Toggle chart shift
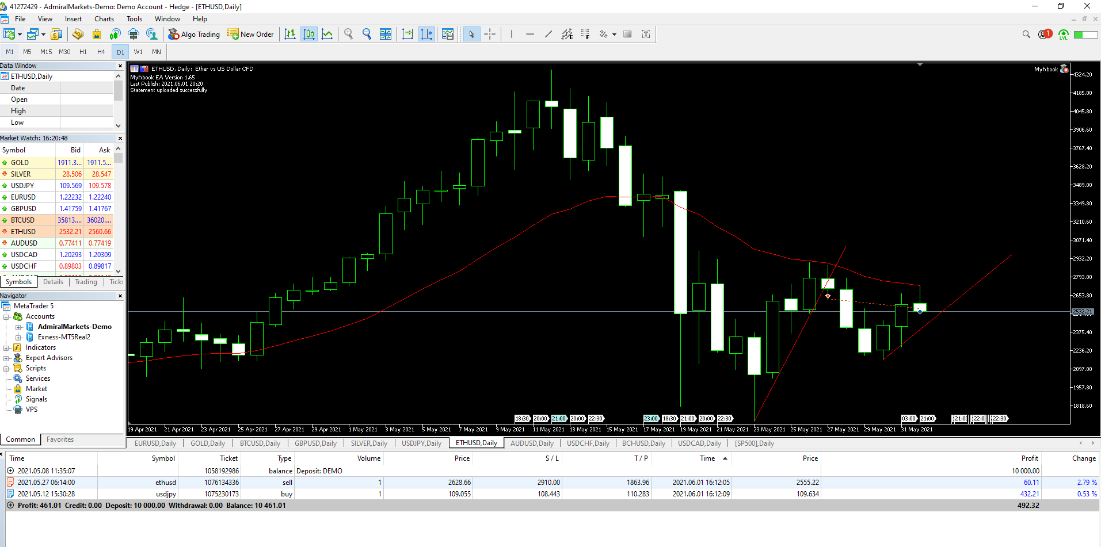1101x547 pixels. 426,35
